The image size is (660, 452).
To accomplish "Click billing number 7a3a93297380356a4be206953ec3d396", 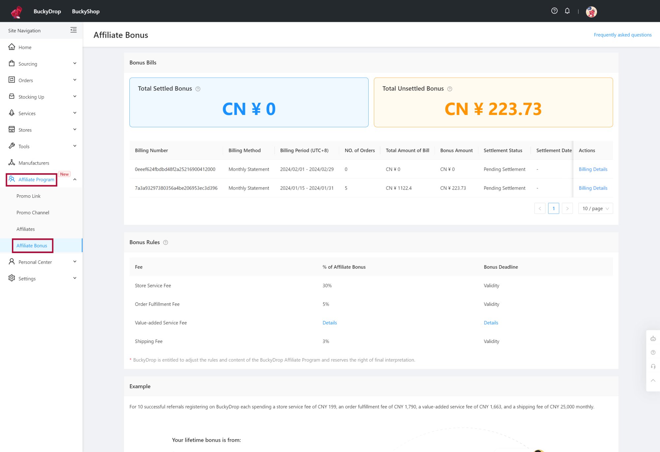I will tap(176, 188).
